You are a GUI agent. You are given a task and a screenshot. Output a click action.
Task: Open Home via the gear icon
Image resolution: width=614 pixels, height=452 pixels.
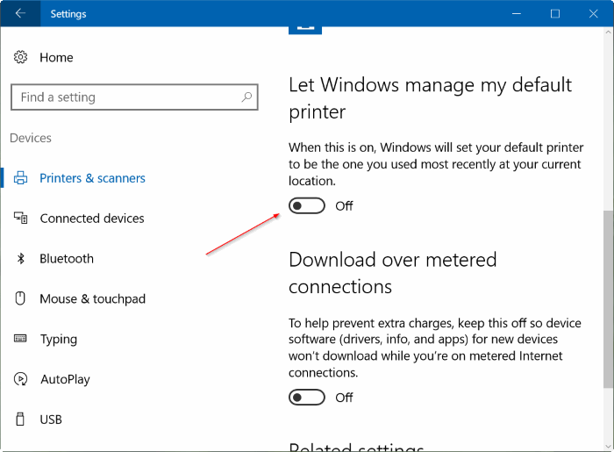pos(20,57)
